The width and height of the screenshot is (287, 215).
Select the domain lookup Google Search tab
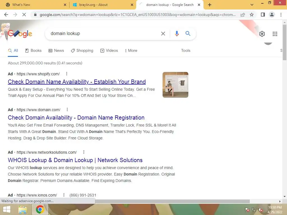click(x=170, y=5)
